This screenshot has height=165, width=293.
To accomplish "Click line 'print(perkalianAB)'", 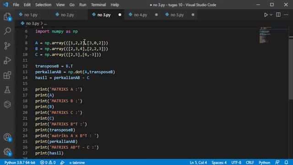I will click(x=56, y=142).
